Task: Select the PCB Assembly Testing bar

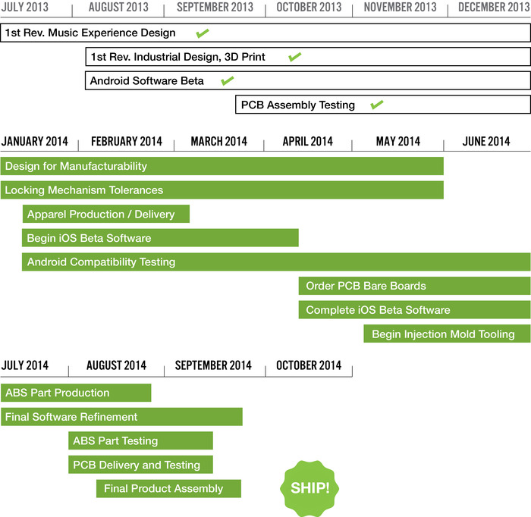Action: (x=383, y=105)
